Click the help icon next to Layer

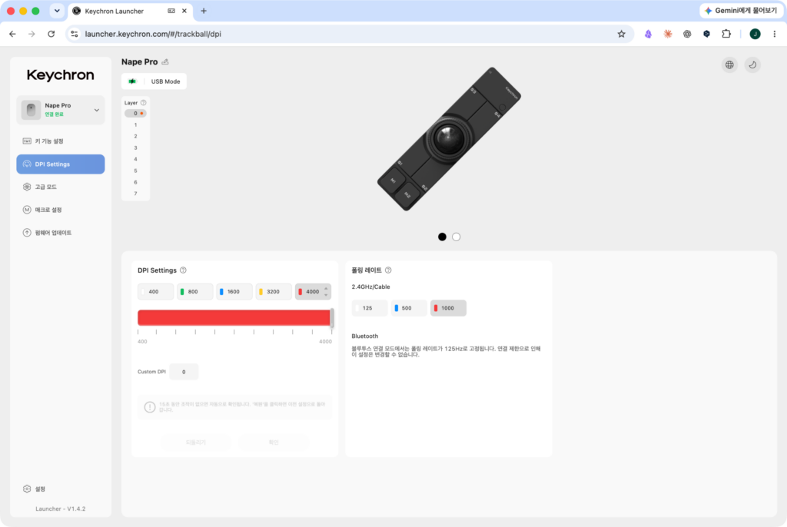(x=144, y=103)
